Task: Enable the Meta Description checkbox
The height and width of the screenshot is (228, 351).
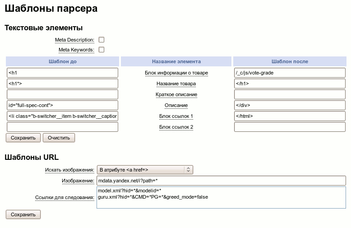Action: click(x=102, y=40)
